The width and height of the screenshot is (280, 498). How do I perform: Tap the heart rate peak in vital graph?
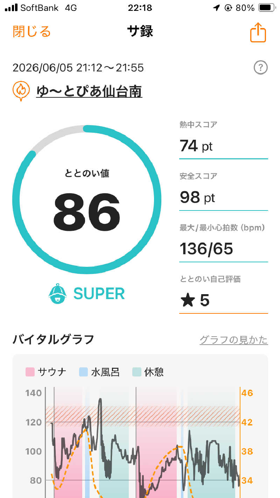tap(100, 399)
